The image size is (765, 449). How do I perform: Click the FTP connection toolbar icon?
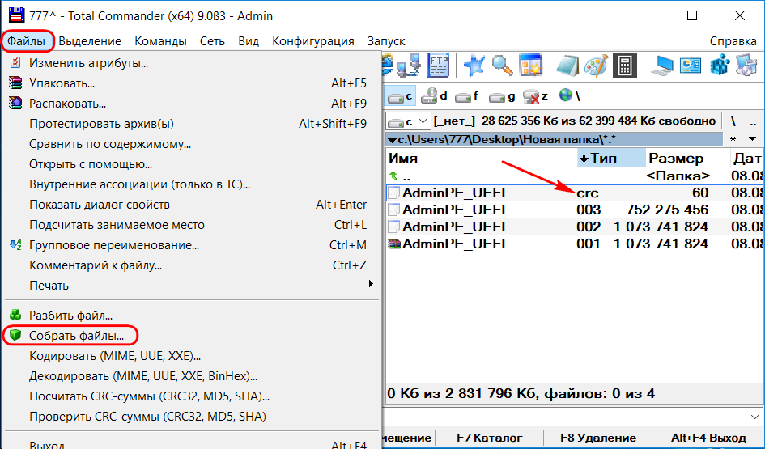[x=438, y=66]
